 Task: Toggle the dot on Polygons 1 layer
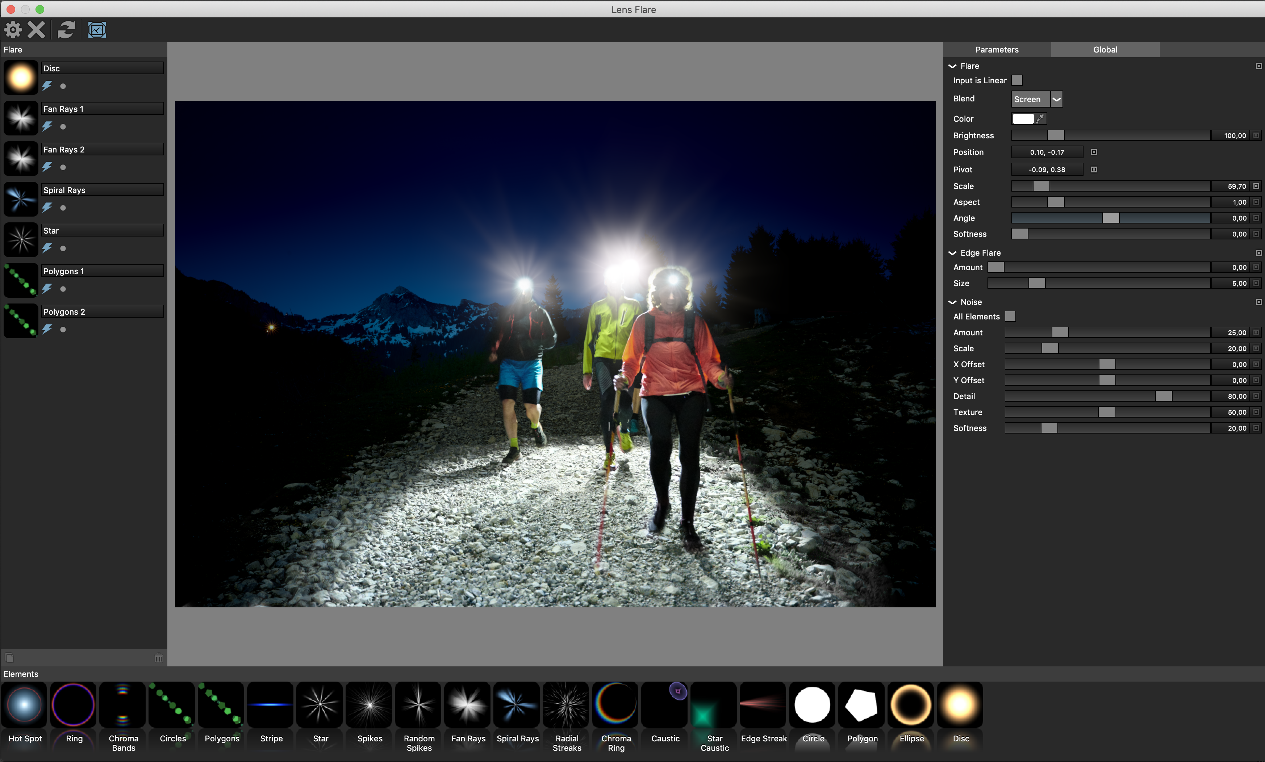[x=63, y=289]
